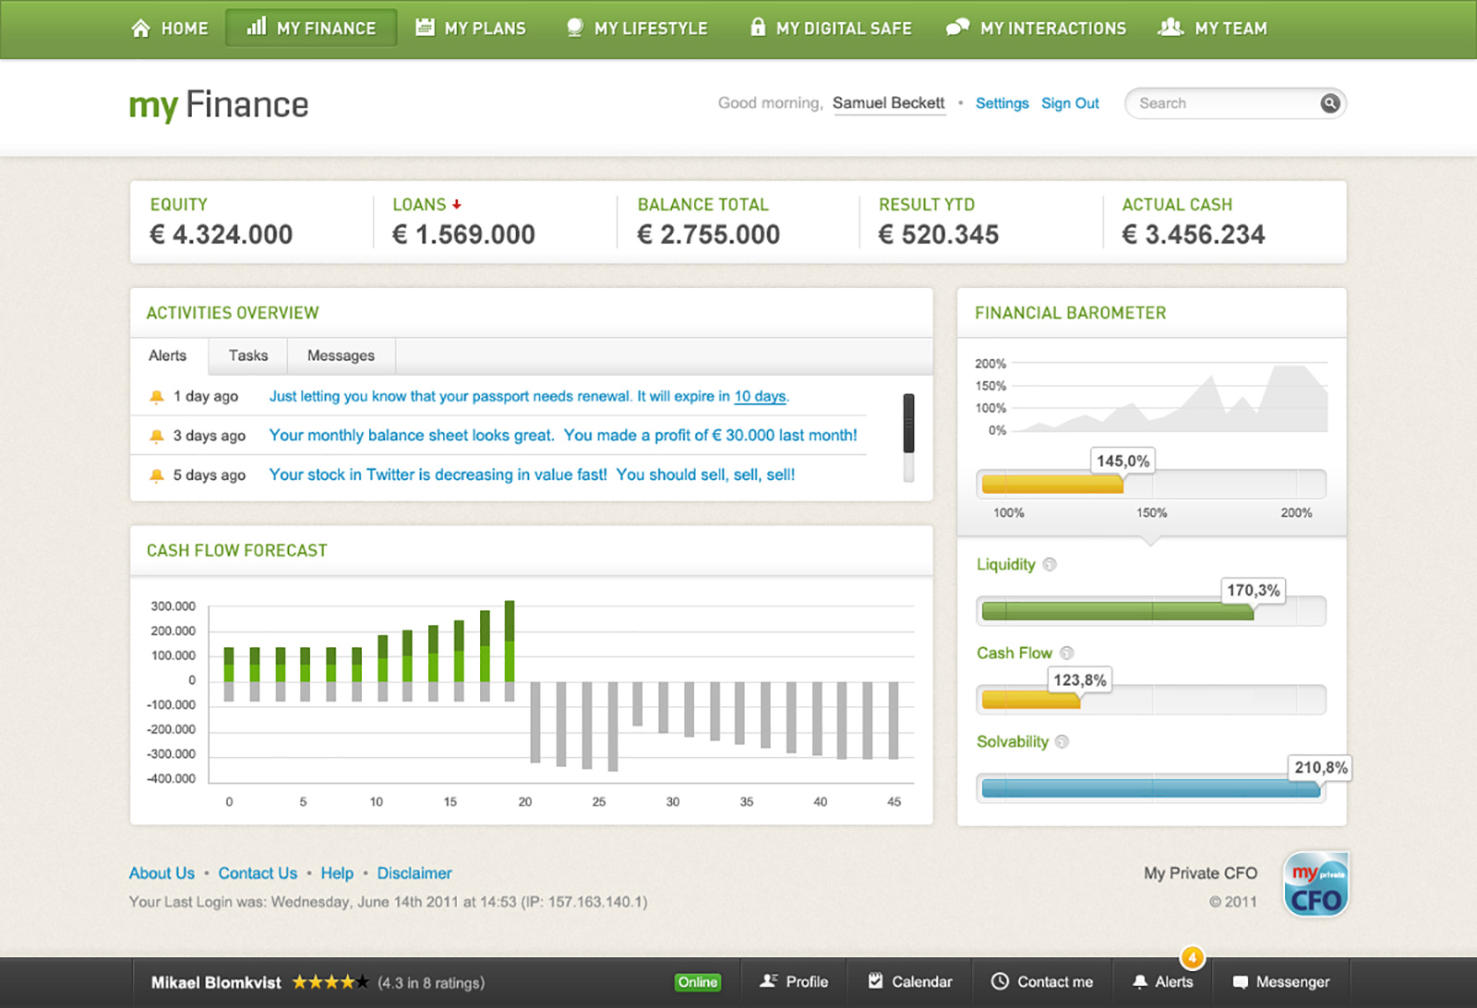Click the orange alerts count badge
This screenshot has width=1477, height=1008.
pyautogui.click(x=1192, y=957)
